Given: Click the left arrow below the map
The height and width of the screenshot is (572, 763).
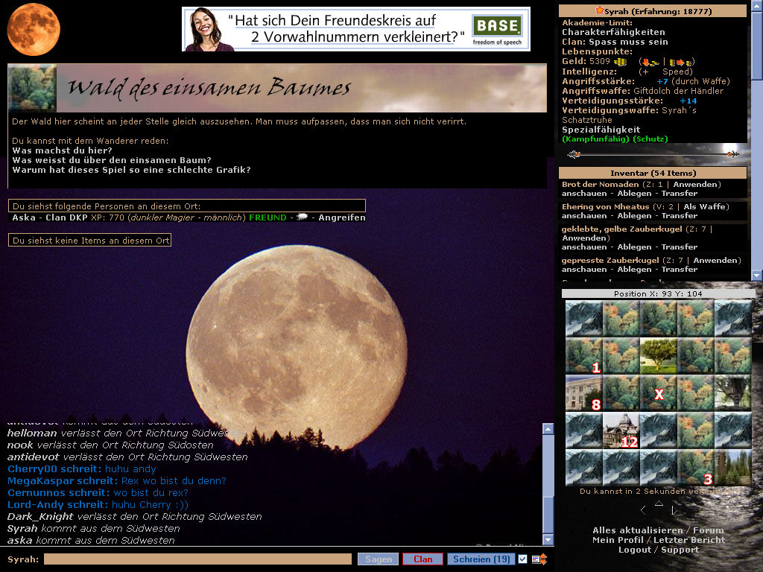Looking at the screenshot, I should tap(642, 510).
